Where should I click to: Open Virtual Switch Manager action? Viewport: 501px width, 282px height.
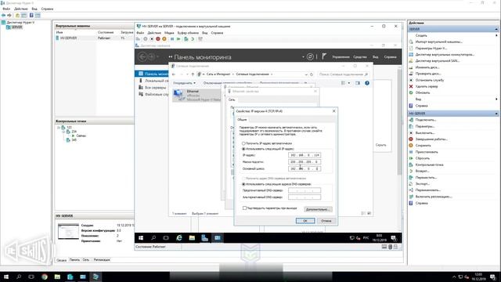[445, 55]
